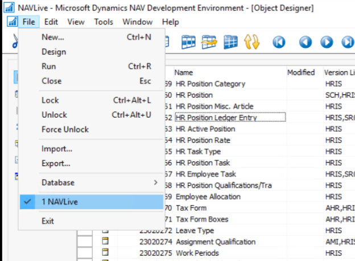
Task: Click the marker cell left of 23020275
Action: [x=85, y=253]
